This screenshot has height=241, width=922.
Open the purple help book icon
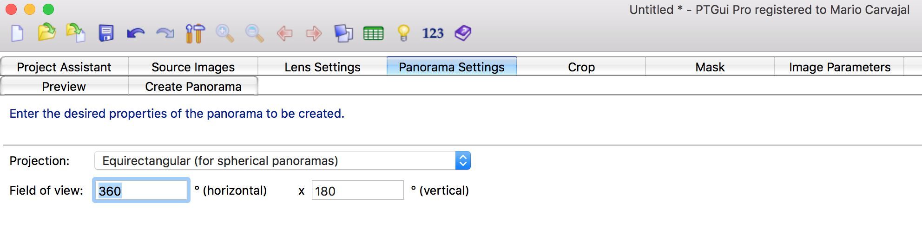[463, 33]
